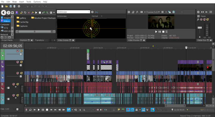Viewport: 215px width, 117px height.
Task: Pause the Video Preview playback
Action: click(159, 32)
